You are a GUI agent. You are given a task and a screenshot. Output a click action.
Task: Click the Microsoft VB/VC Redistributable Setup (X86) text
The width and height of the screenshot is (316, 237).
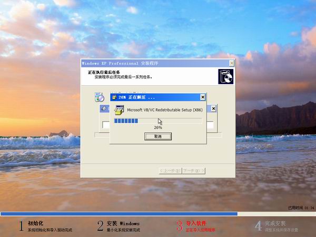point(165,110)
